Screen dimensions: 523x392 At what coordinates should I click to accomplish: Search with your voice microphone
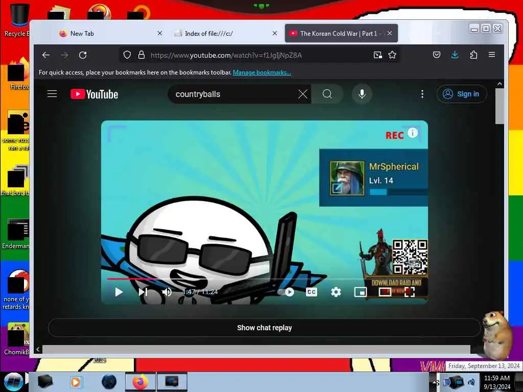(x=362, y=94)
